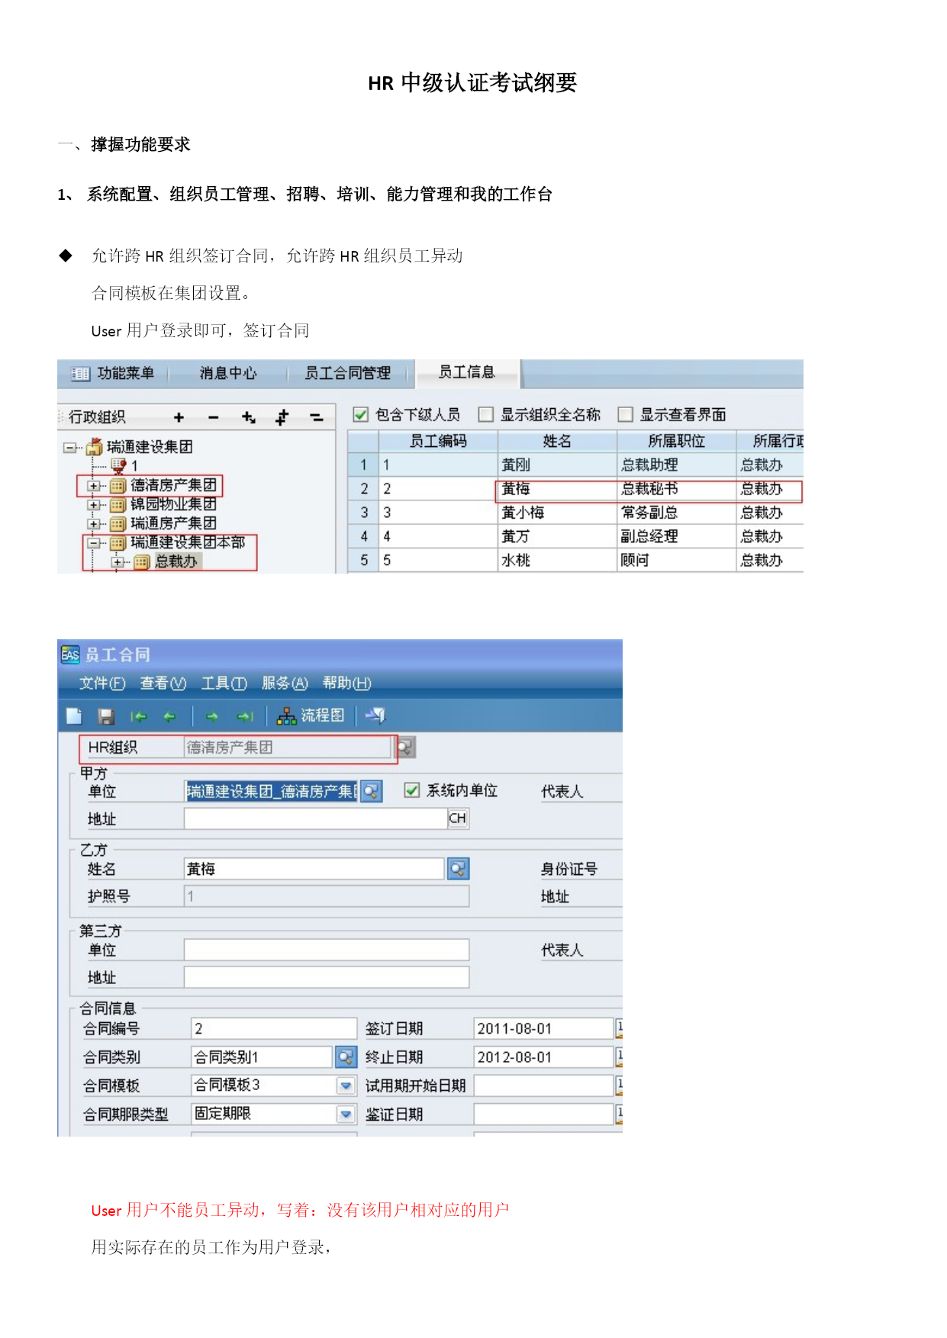The height and width of the screenshot is (1338, 947).
Task: Open the 查看(V) menu
Action: point(163,683)
